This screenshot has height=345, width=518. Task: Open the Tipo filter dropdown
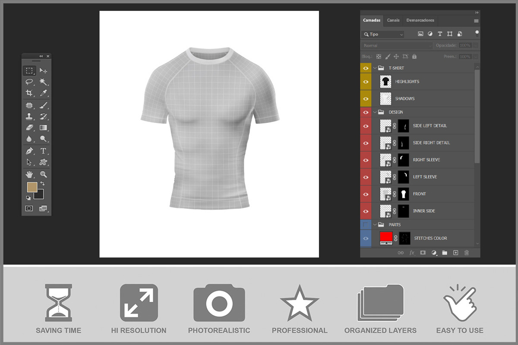pos(383,34)
